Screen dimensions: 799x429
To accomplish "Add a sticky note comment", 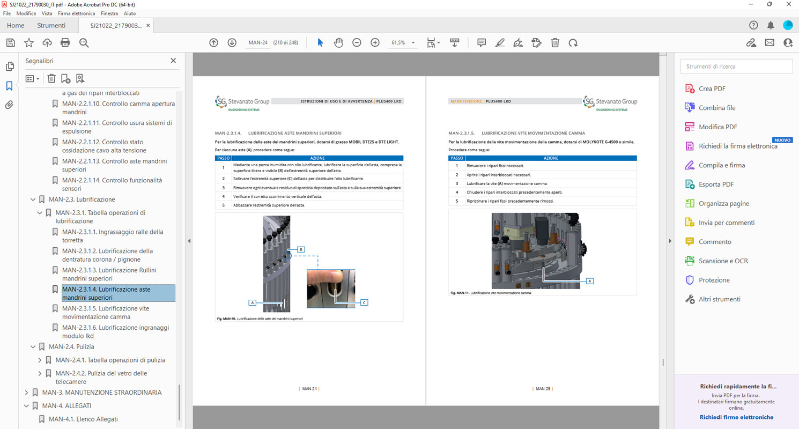I will pyautogui.click(x=482, y=43).
